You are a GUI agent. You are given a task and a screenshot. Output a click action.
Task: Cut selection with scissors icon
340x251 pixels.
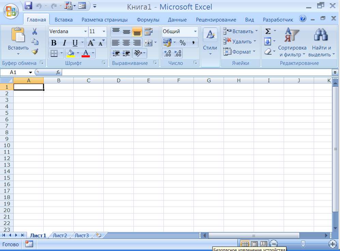click(35, 31)
